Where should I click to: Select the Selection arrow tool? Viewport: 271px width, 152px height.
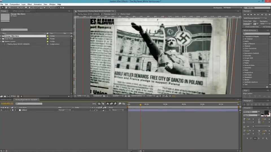pyautogui.click(x=3, y=8)
